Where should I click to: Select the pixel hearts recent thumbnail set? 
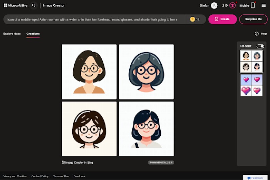251,85
